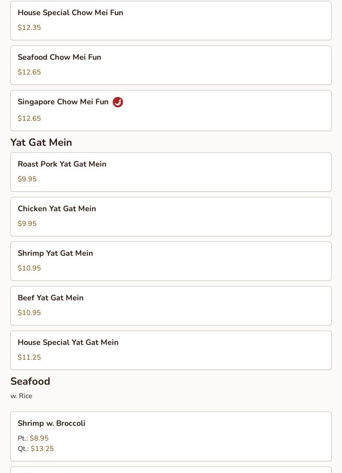Click the Seafood section heading
342x473 pixels.
point(30,381)
